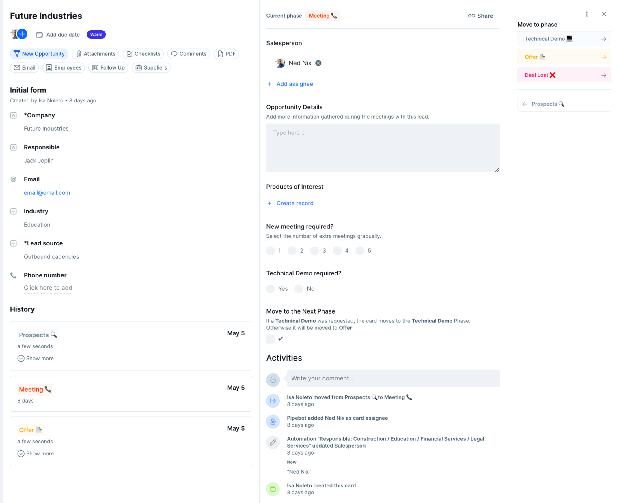This screenshot has width=619, height=503.
Task: Check the Move to the Next Phase checkbox
Action: (x=270, y=339)
